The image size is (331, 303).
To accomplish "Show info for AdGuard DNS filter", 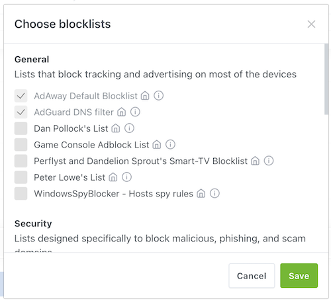I will [135, 112].
